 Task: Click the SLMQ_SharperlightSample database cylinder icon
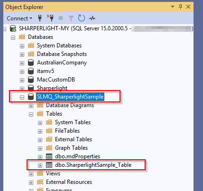click(x=31, y=97)
